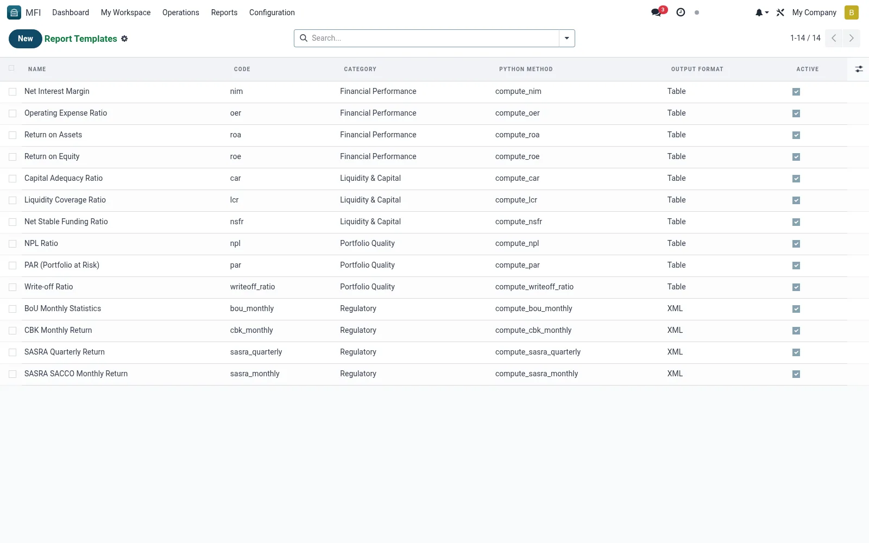Click the Report Templates breadcrumb title
Screen dimensions: 869x543
(x=81, y=39)
